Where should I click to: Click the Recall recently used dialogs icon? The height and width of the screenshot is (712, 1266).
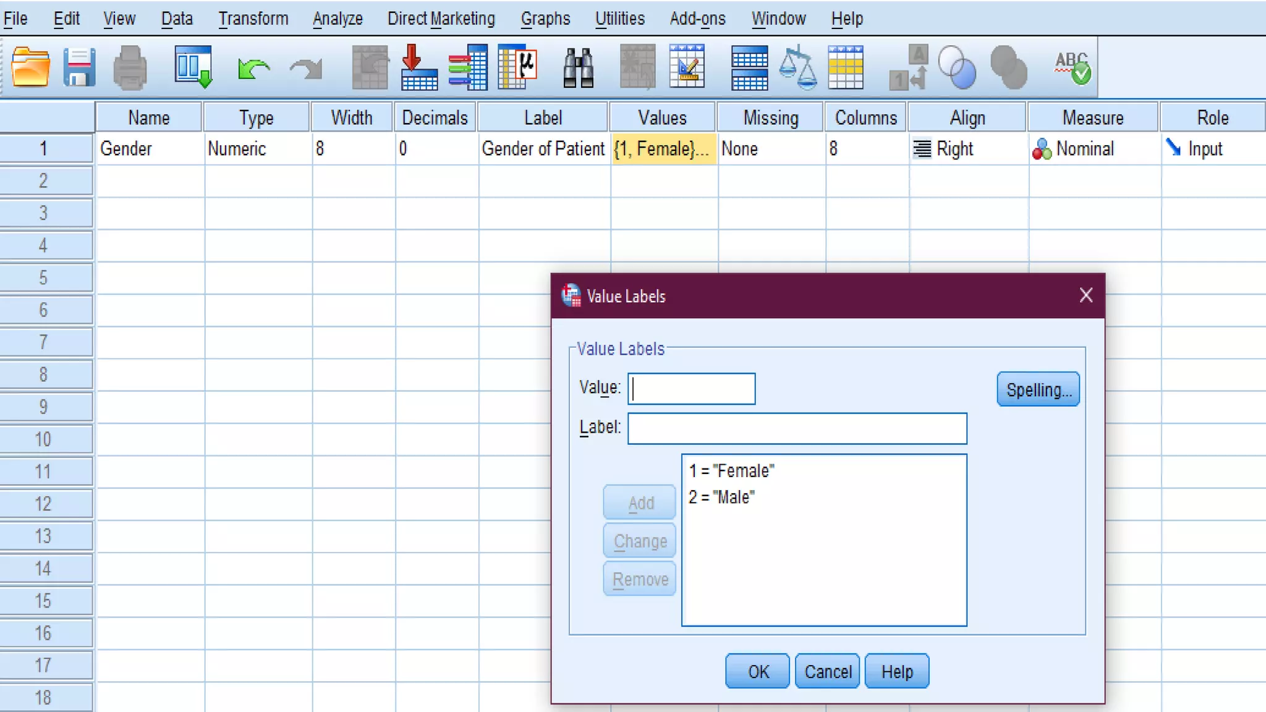pyautogui.click(x=193, y=67)
